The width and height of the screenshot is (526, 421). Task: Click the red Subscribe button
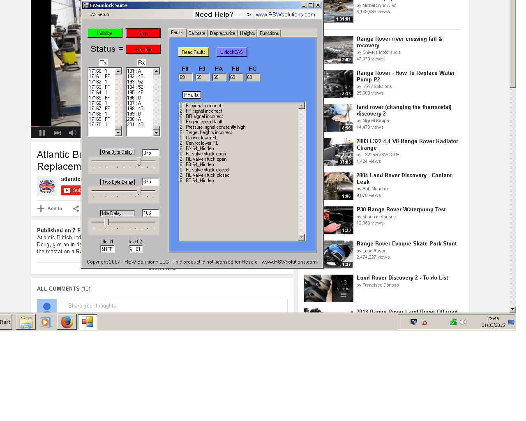point(71,190)
